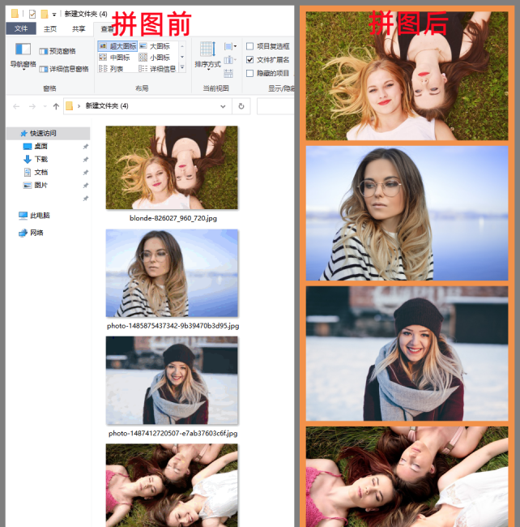520x527 pixels.
Task: Click the Up one level arrow
Action: (56, 106)
